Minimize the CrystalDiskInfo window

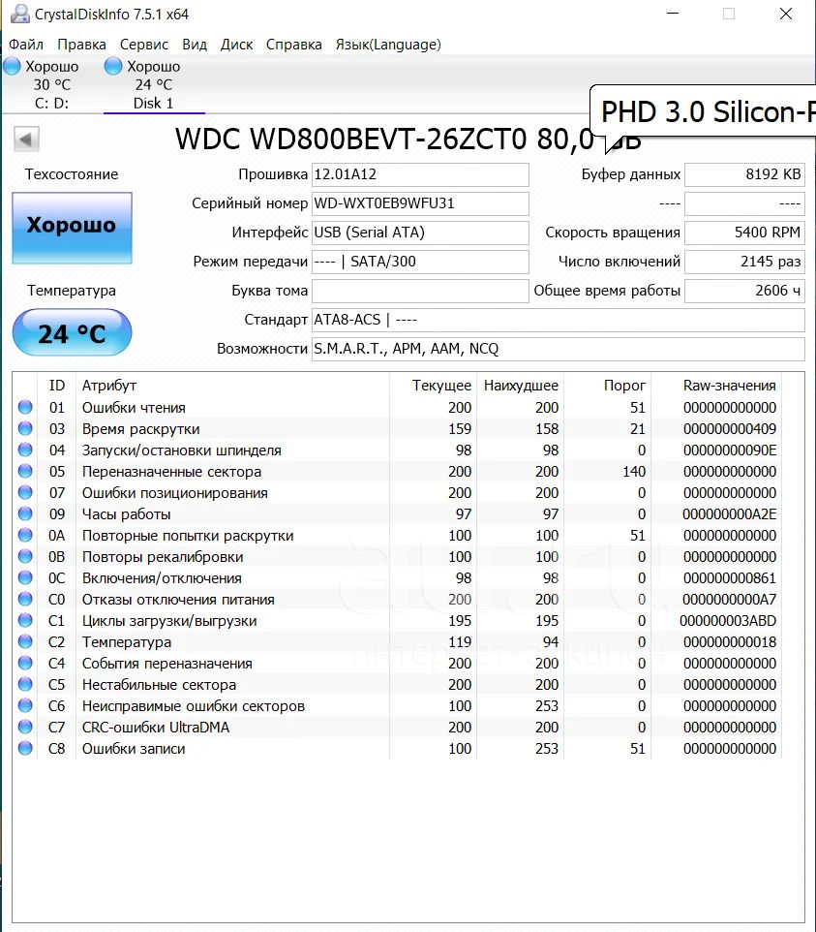click(673, 13)
